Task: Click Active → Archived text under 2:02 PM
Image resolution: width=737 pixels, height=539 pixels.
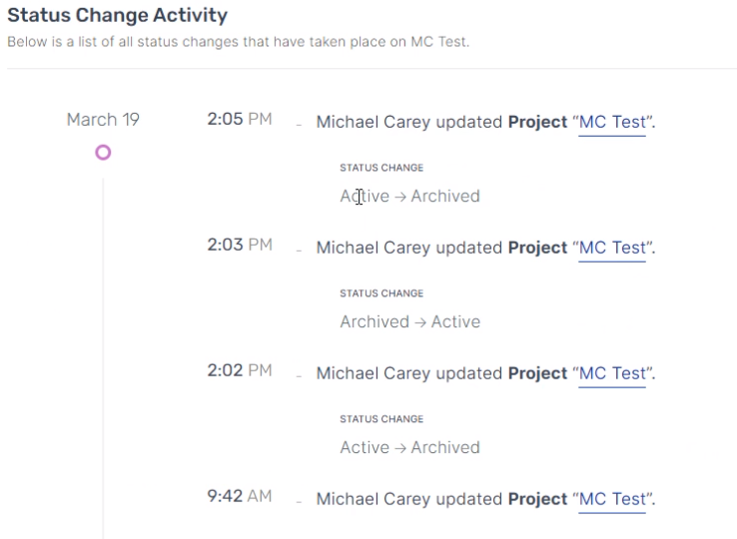Action: click(409, 448)
